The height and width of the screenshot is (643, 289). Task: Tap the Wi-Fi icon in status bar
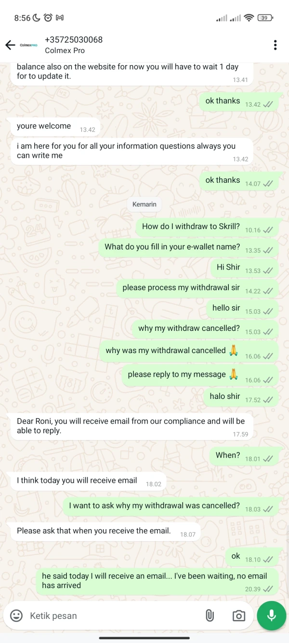[x=249, y=18]
